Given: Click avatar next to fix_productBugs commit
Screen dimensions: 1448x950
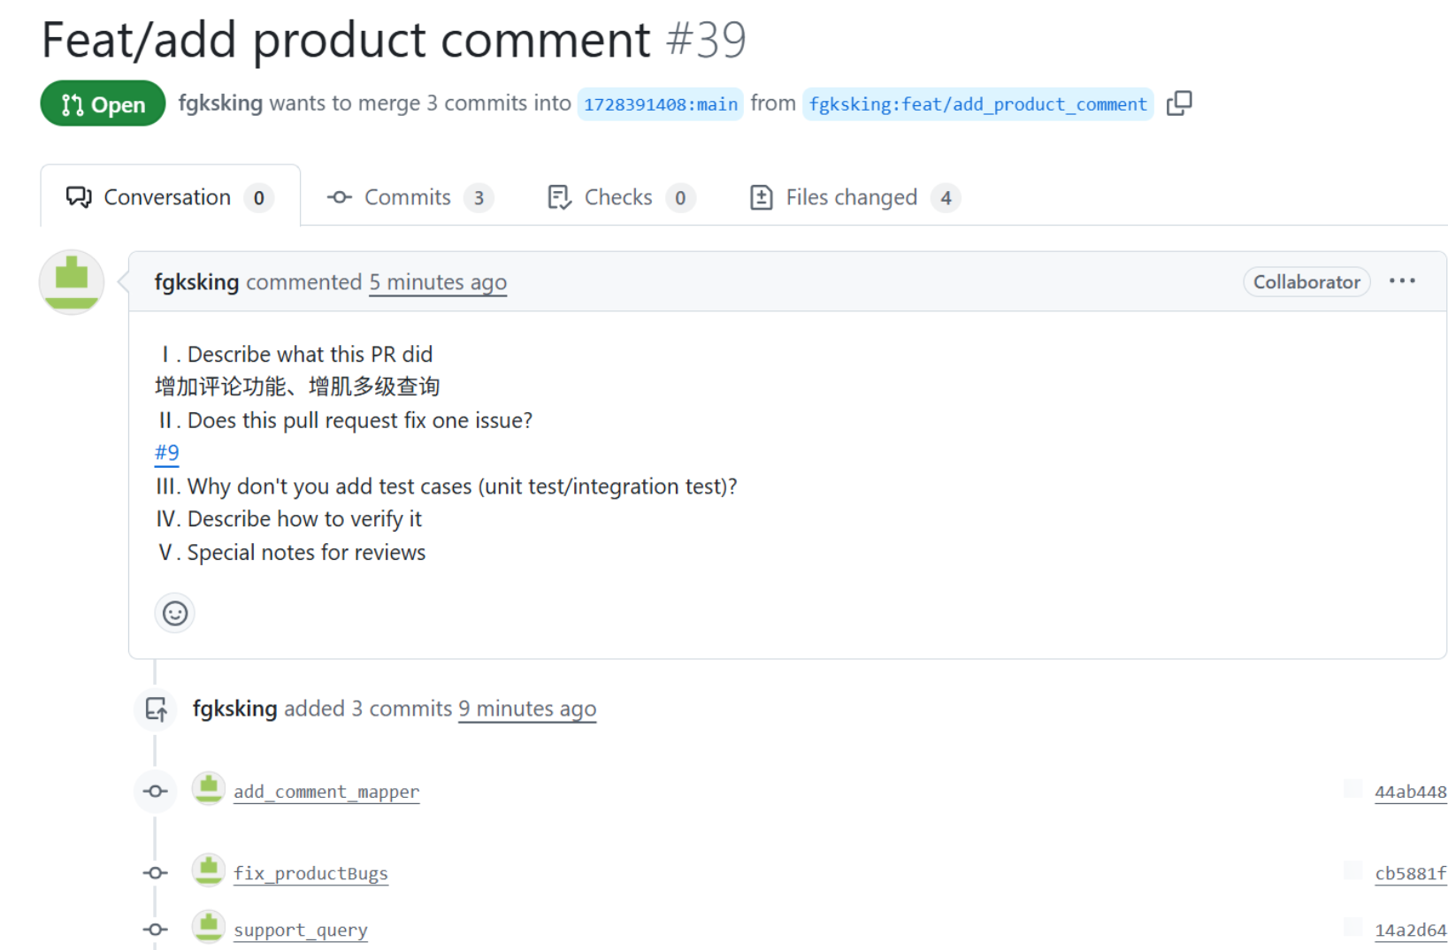Looking at the screenshot, I should pos(209,870).
